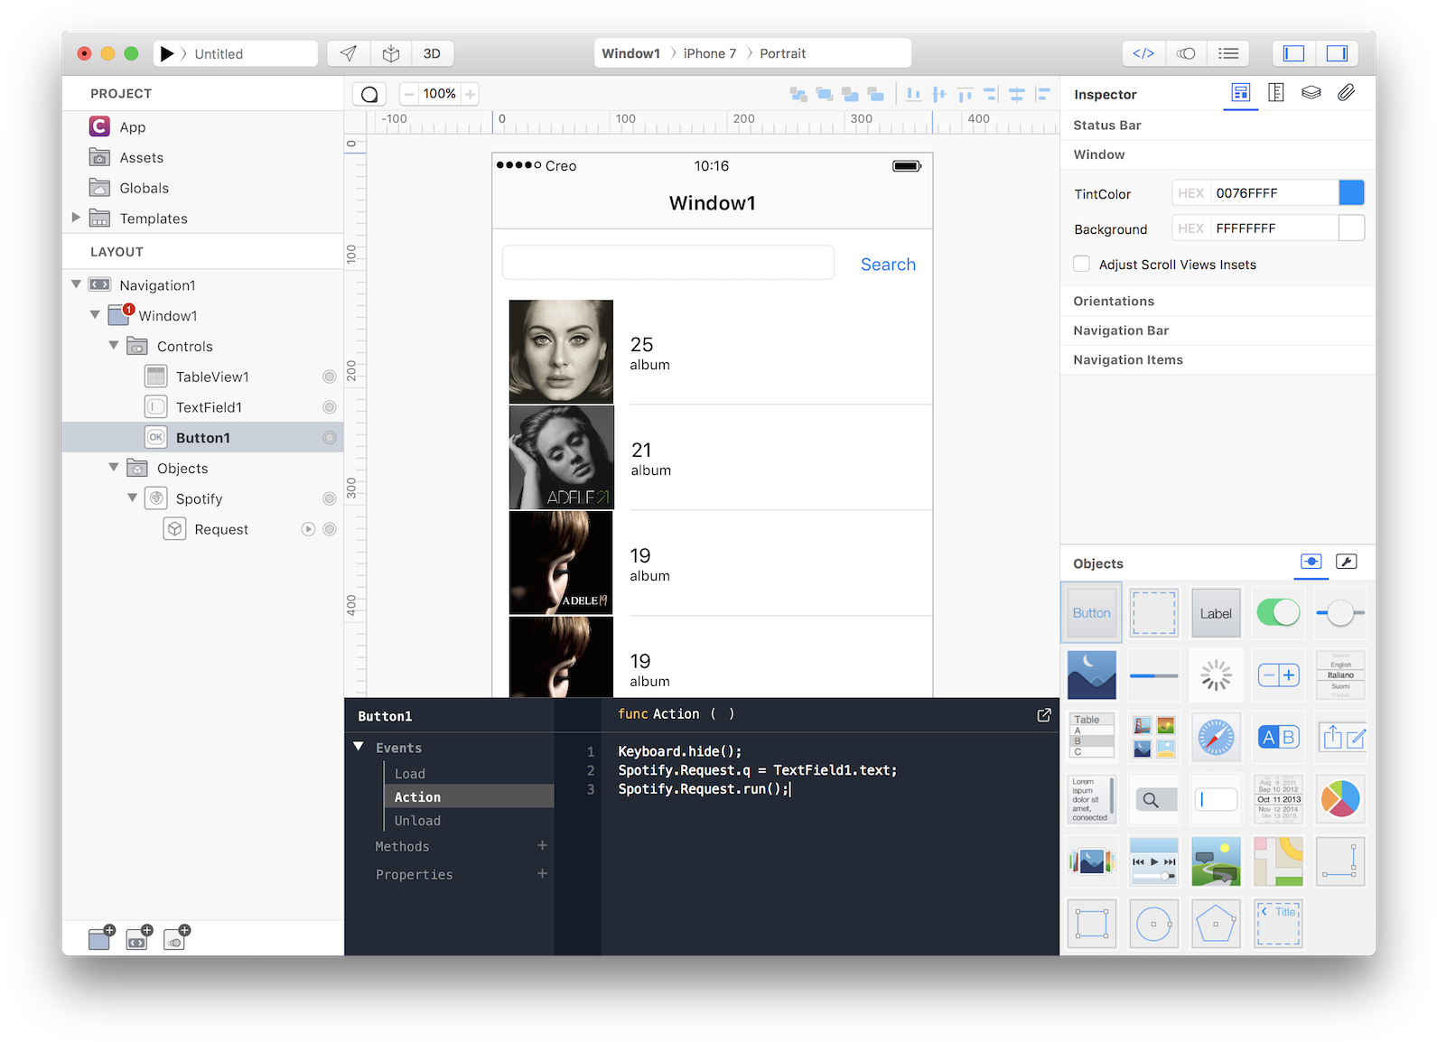This screenshot has height=1042, width=1437.
Task: Pick the pie chart object in Objects
Action: (x=1339, y=799)
